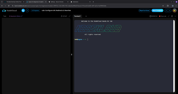Click the KodeKloud cloud logo

pos(4,11)
